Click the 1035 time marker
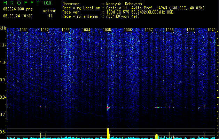 click(107, 30)
